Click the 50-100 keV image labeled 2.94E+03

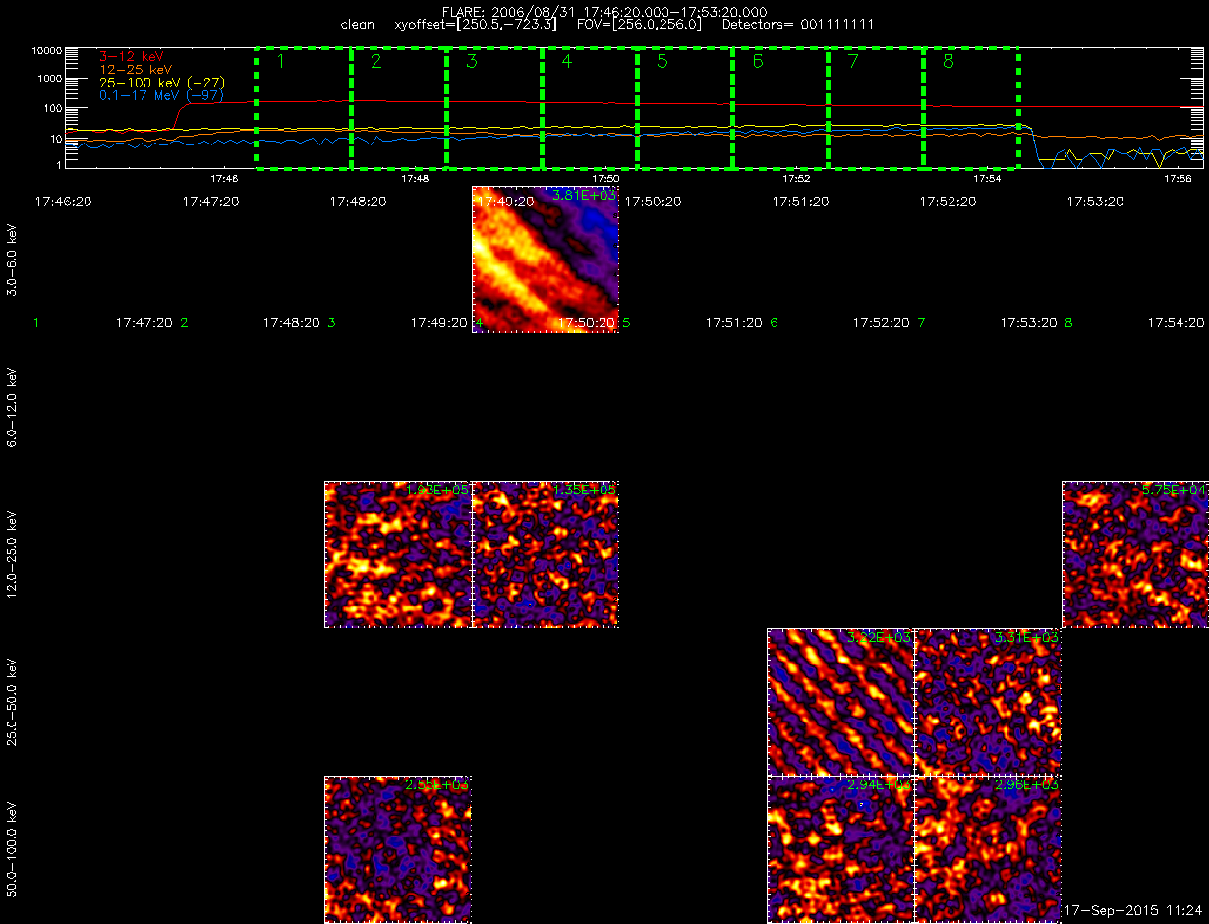click(x=840, y=849)
